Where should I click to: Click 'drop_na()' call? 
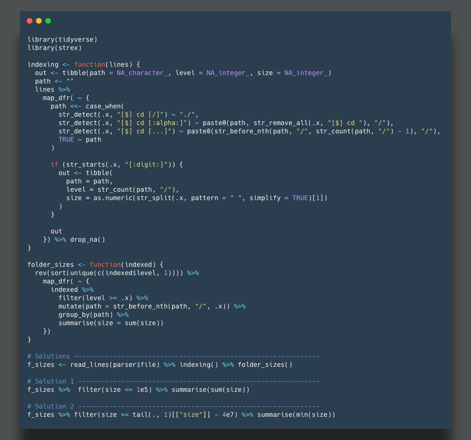pyautogui.click(x=87, y=240)
